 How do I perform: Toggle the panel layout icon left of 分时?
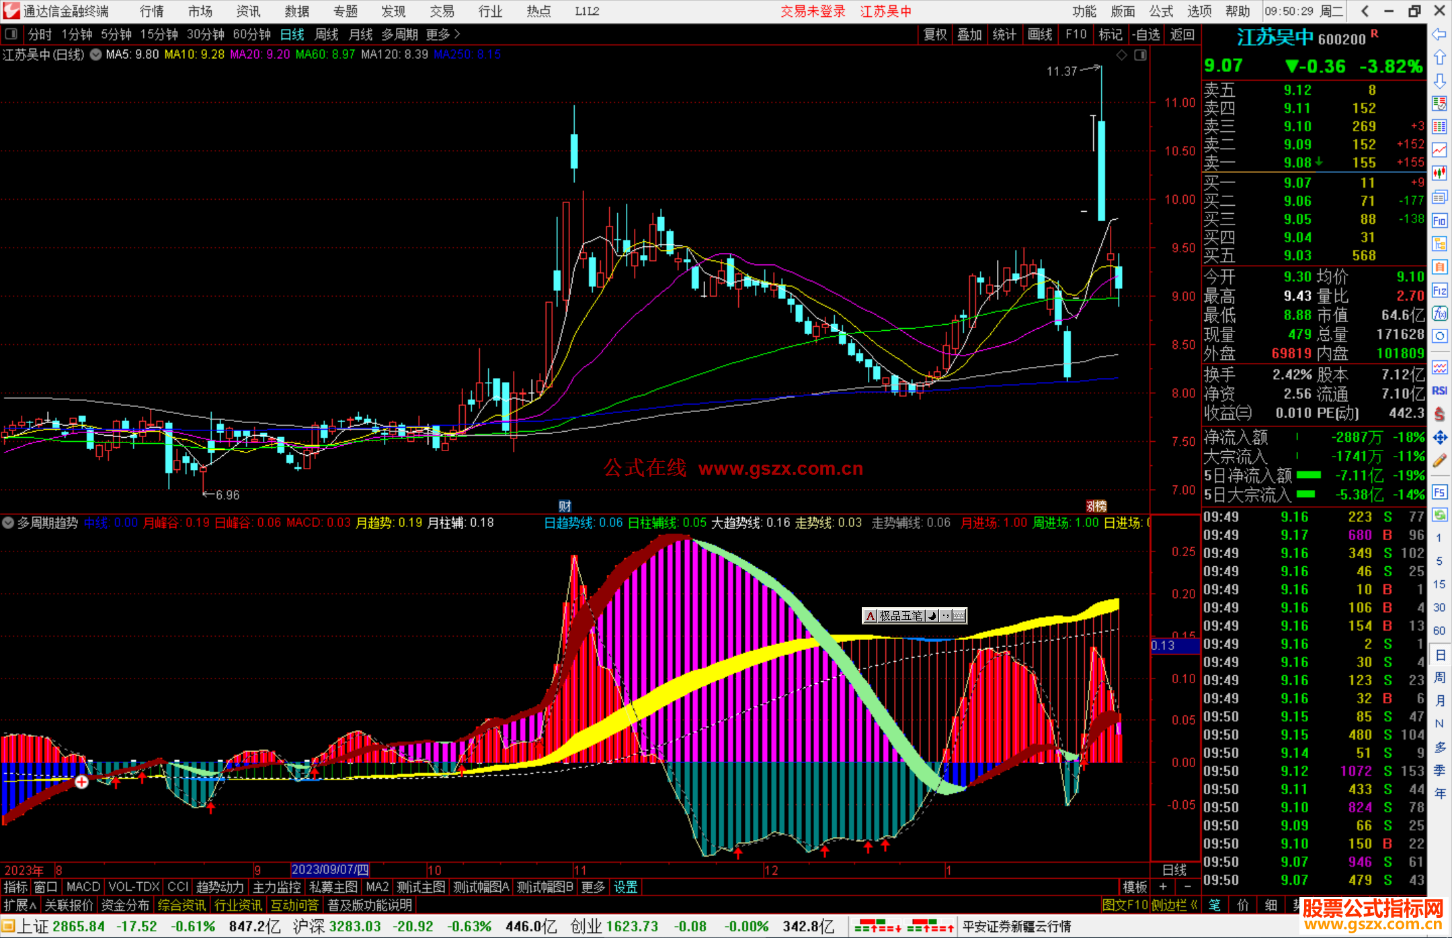(11, 34)
